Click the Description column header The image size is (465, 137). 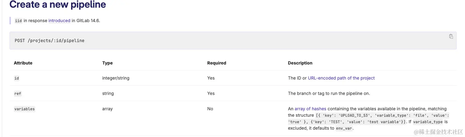[300, 63]
